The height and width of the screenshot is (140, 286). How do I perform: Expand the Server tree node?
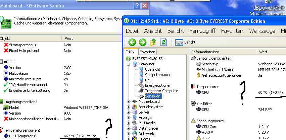(129, 112)
